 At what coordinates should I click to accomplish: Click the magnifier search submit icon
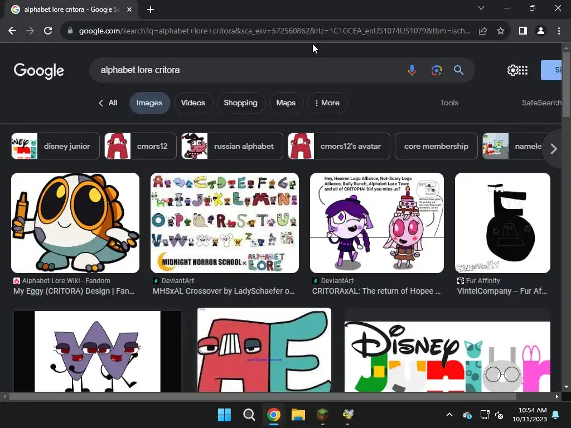point(458,70)
